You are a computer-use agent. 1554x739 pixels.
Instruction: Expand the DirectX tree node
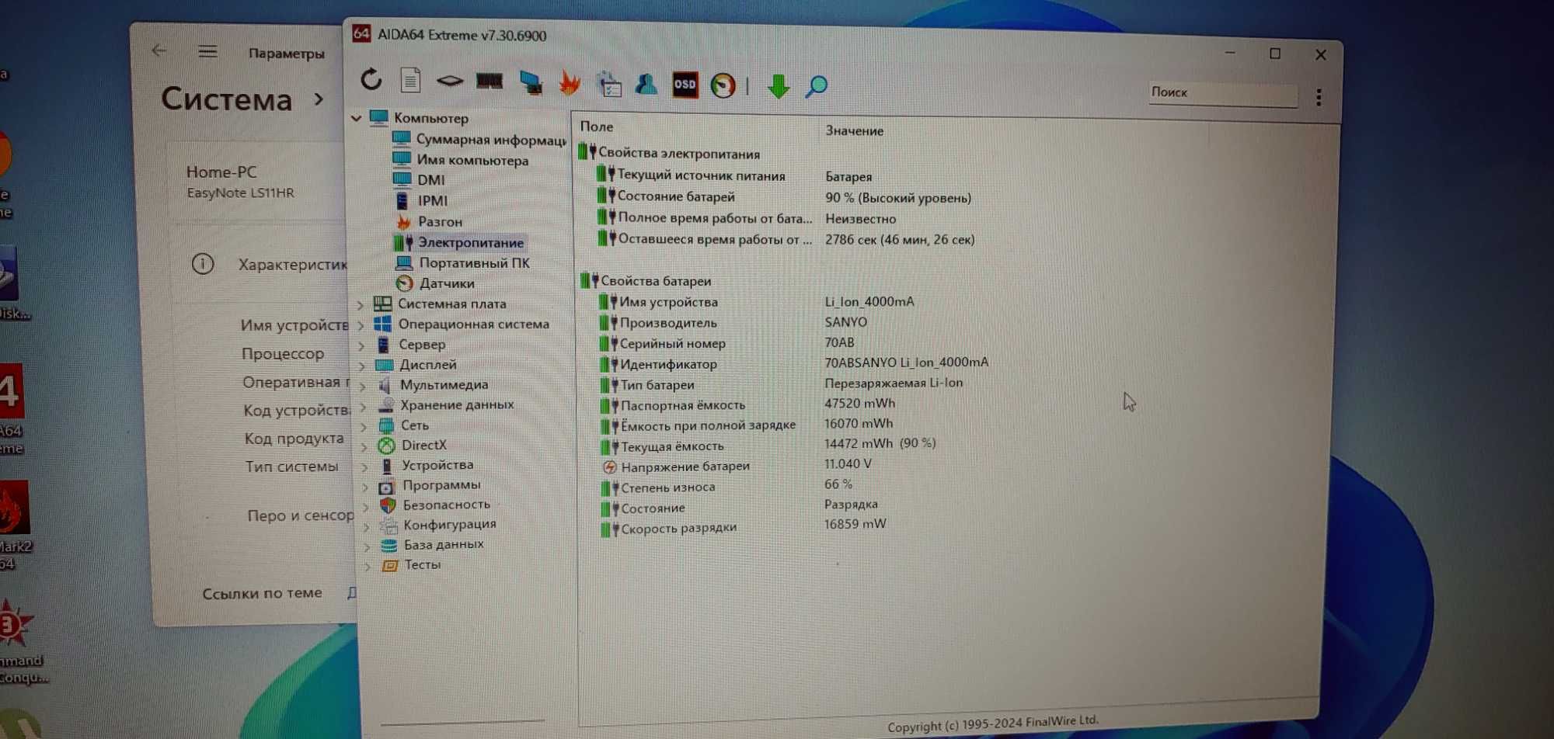(364, 446)
